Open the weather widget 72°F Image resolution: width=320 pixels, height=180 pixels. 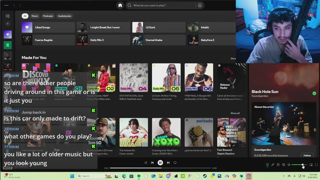click(12, 176)
